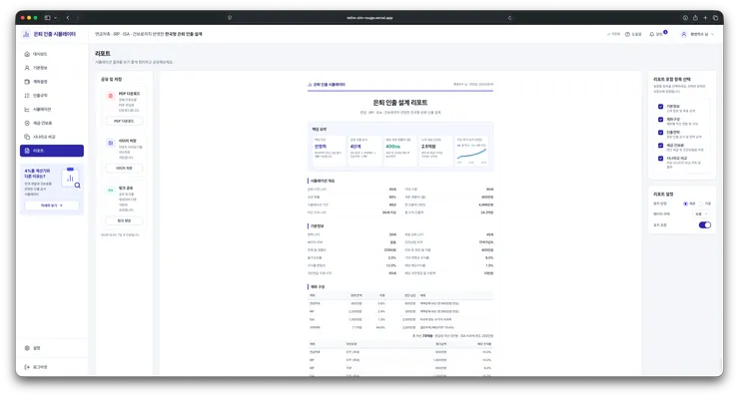Screen dimensions: 739x397
Task: Click the notification bell icon
Action: (652, 34)
